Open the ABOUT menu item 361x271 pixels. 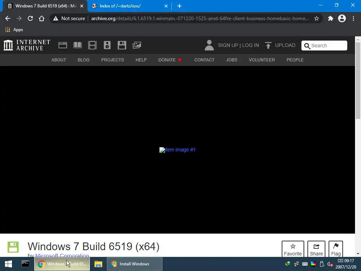pos(59,60)
